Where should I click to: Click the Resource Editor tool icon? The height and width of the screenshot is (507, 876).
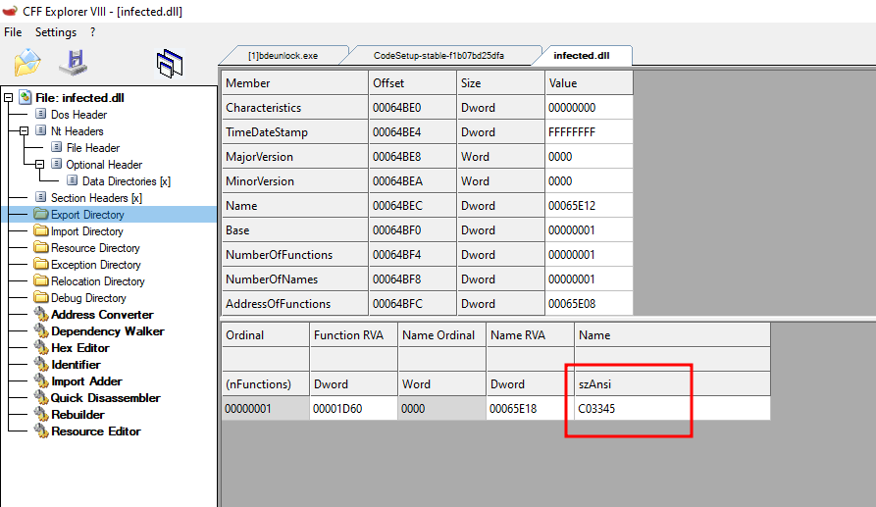tap(41, 432)
